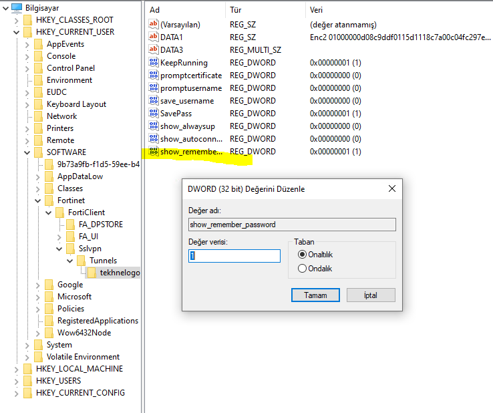The image size is (493, 413).
Task: Click the KeepRunning DWORD value icon
Action: tap(154, 63)
